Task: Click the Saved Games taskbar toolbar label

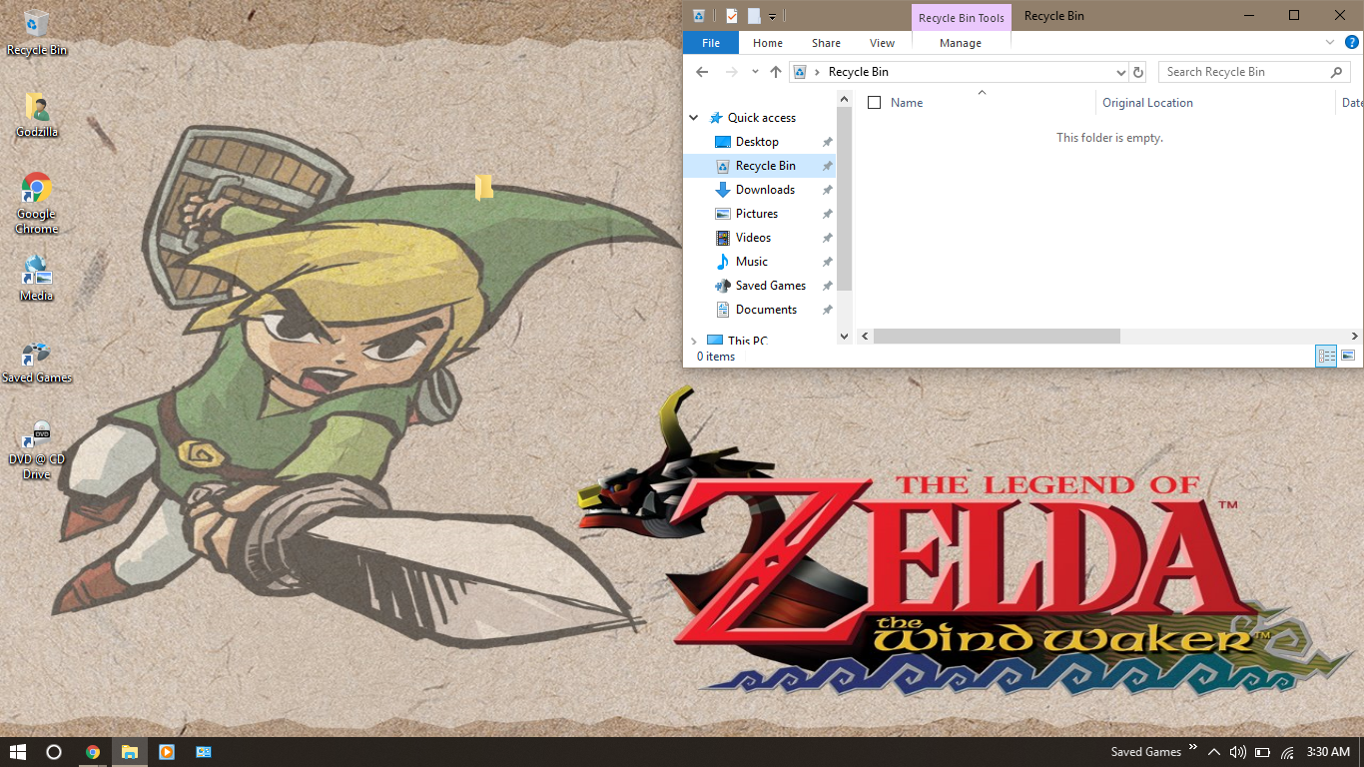Action: click(1145, 752)
